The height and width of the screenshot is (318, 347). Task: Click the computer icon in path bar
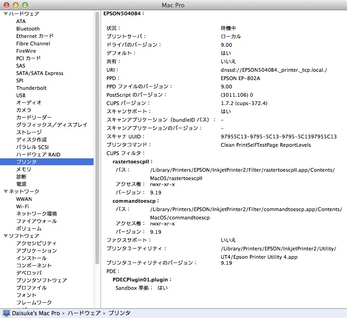(x=7, y=313)
